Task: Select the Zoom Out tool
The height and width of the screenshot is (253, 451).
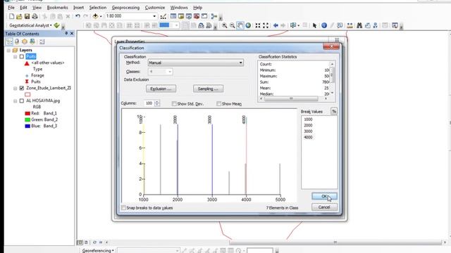Action: 232,25
